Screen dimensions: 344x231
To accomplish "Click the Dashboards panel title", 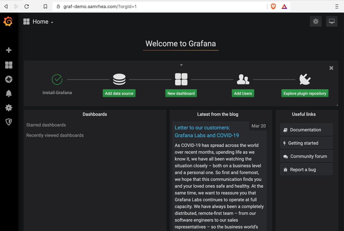I will (95, 114).
